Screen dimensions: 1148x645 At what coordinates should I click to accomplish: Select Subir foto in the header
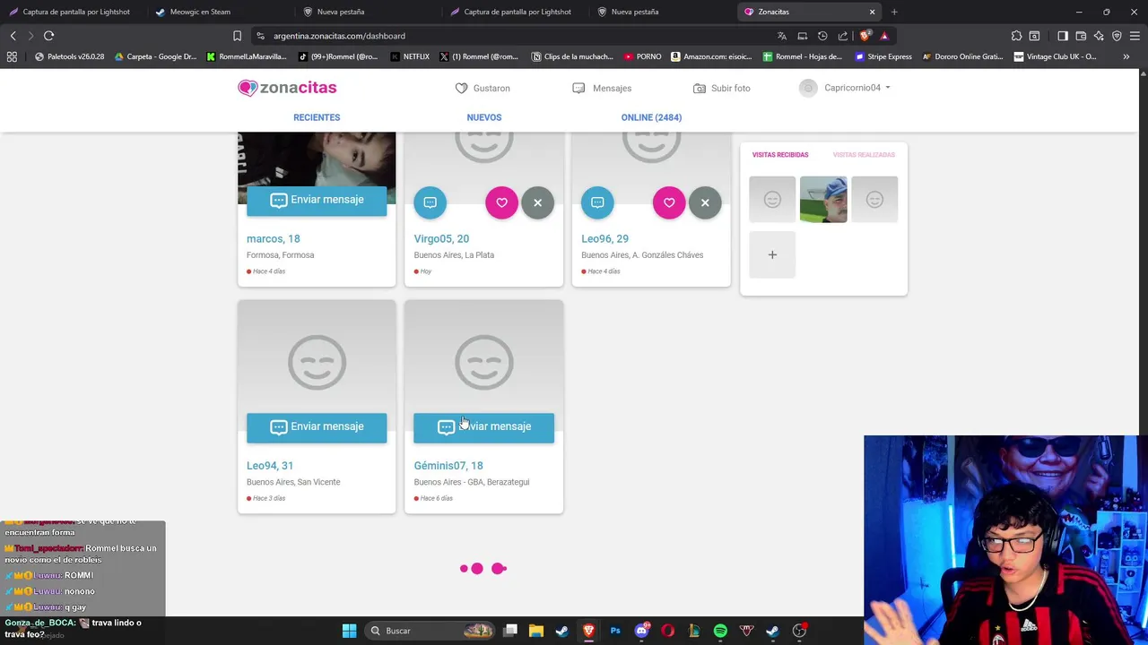[722, 88]
